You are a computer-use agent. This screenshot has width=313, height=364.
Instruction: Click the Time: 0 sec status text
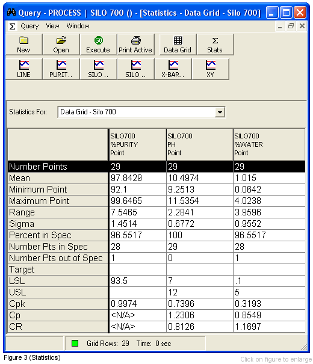[x=153, y=344]
